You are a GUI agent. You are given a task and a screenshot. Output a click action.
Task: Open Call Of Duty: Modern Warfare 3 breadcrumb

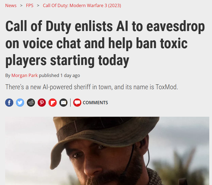click(x=82, y=5)
